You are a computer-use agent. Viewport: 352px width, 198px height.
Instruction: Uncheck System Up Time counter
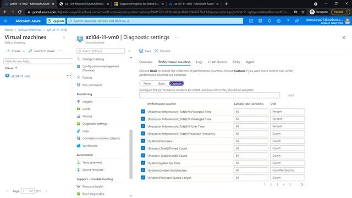pyautogui.click(x=143, y=163)
